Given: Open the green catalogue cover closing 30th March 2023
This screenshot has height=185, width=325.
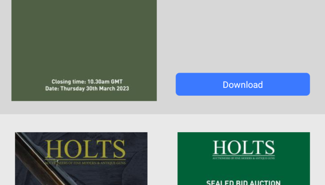Looking at the screenshot, I should click(84, 50).
